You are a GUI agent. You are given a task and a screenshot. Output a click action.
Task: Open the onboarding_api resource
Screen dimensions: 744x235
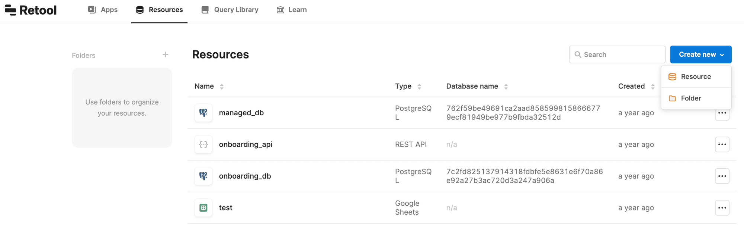click(246, 145)
